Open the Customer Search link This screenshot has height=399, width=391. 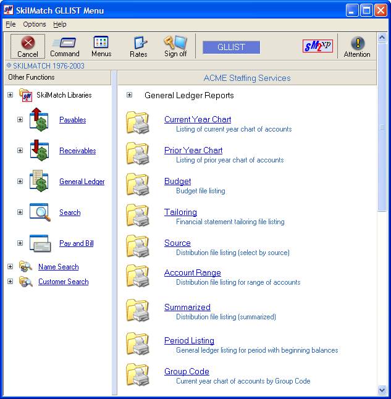click(x=64, y=282)
